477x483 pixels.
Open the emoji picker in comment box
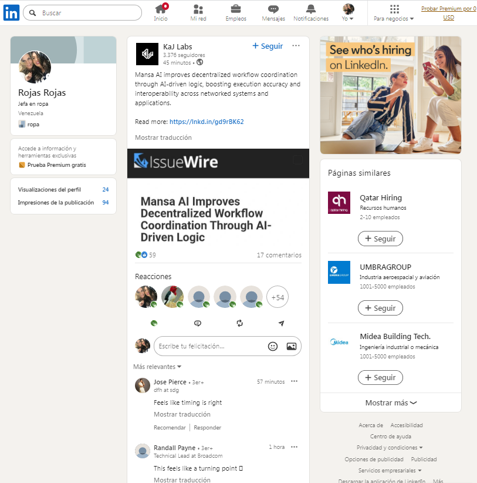click(273, 346)
